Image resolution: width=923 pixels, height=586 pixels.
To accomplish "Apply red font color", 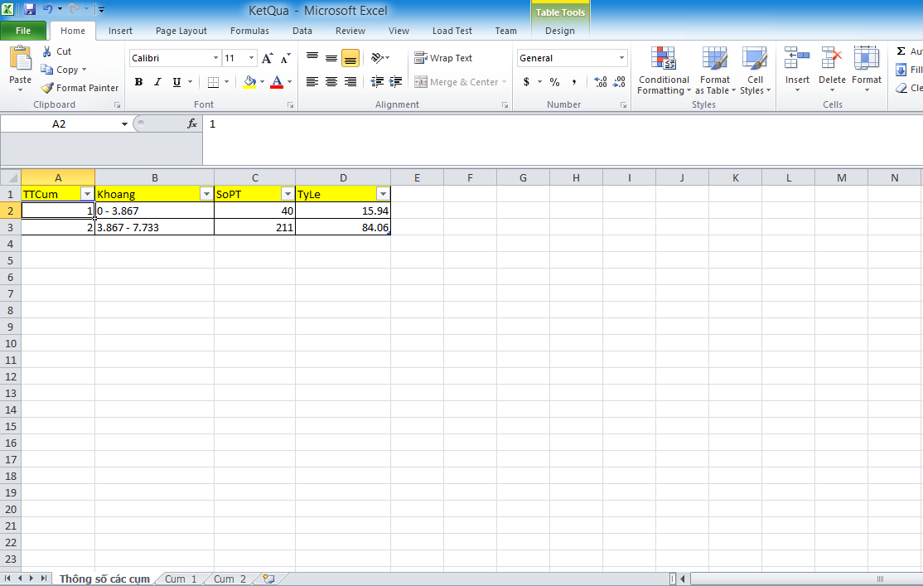I will (277, 82).
